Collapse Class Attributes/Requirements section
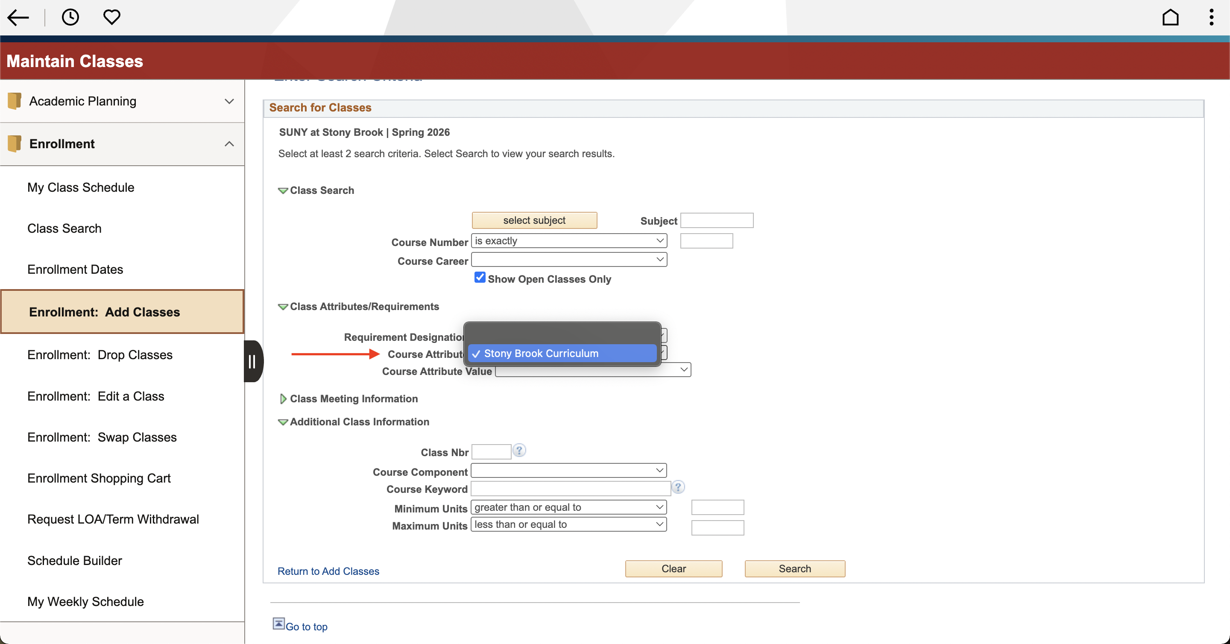Image resolution: width=1230 pixels, height=644 pixels. click(283, 307)
